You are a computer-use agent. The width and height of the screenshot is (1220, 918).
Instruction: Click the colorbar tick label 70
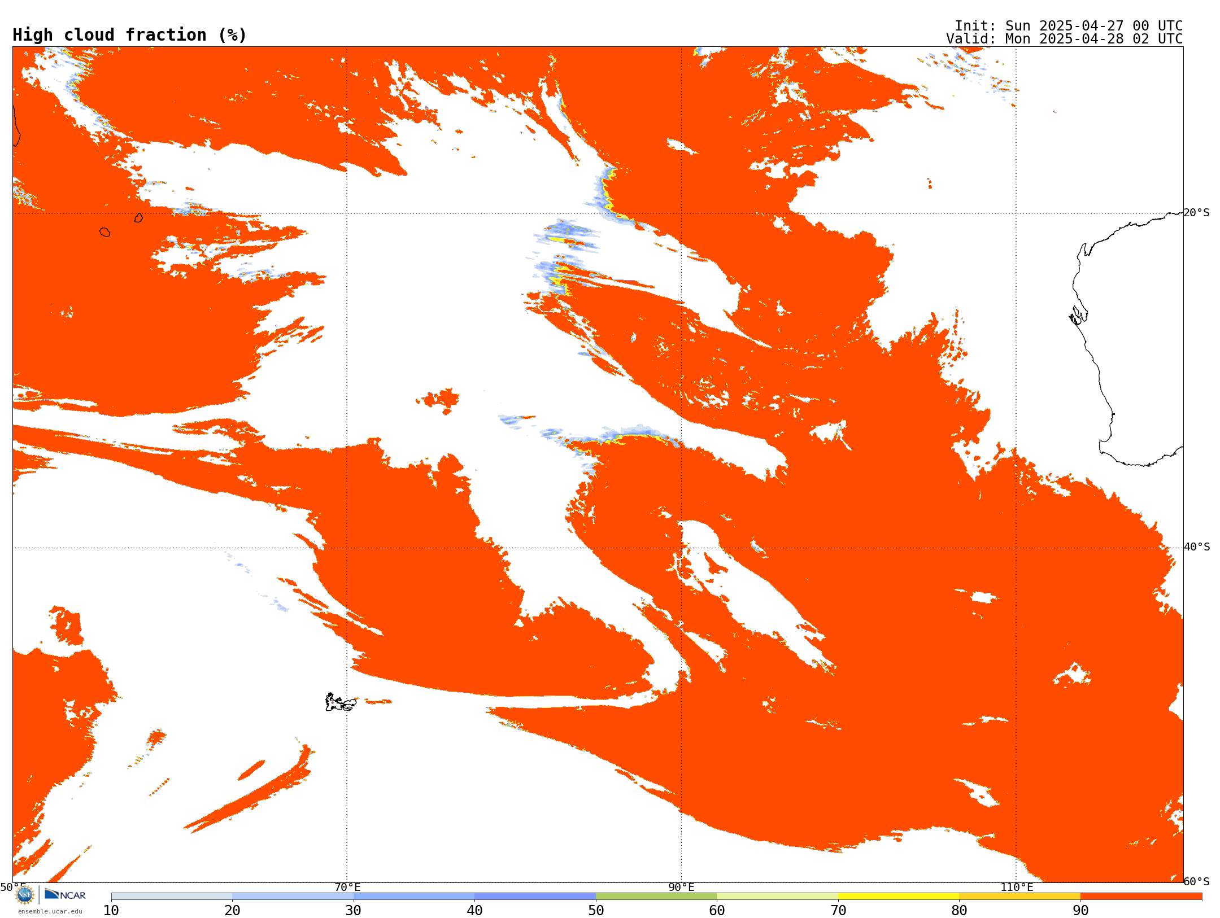838,910
